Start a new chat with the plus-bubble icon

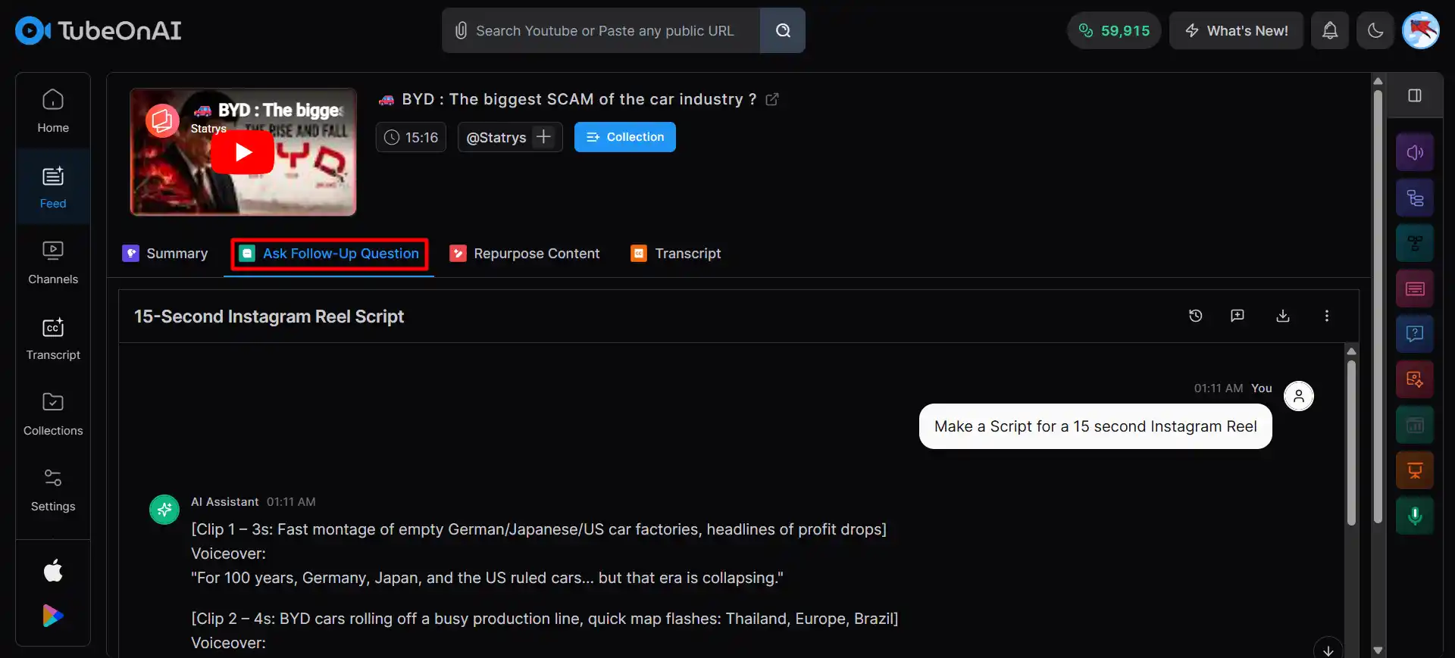coord(1238,316)
